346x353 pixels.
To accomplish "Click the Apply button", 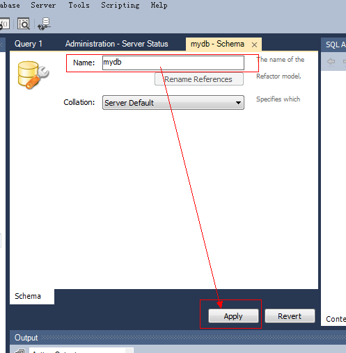I will [x=233, y=316].
